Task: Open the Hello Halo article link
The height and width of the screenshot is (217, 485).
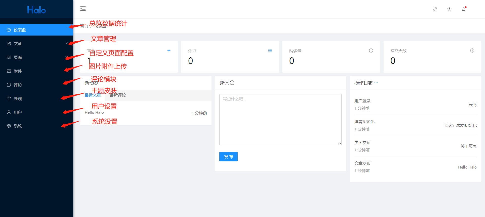Action: [x=94, y=112]
